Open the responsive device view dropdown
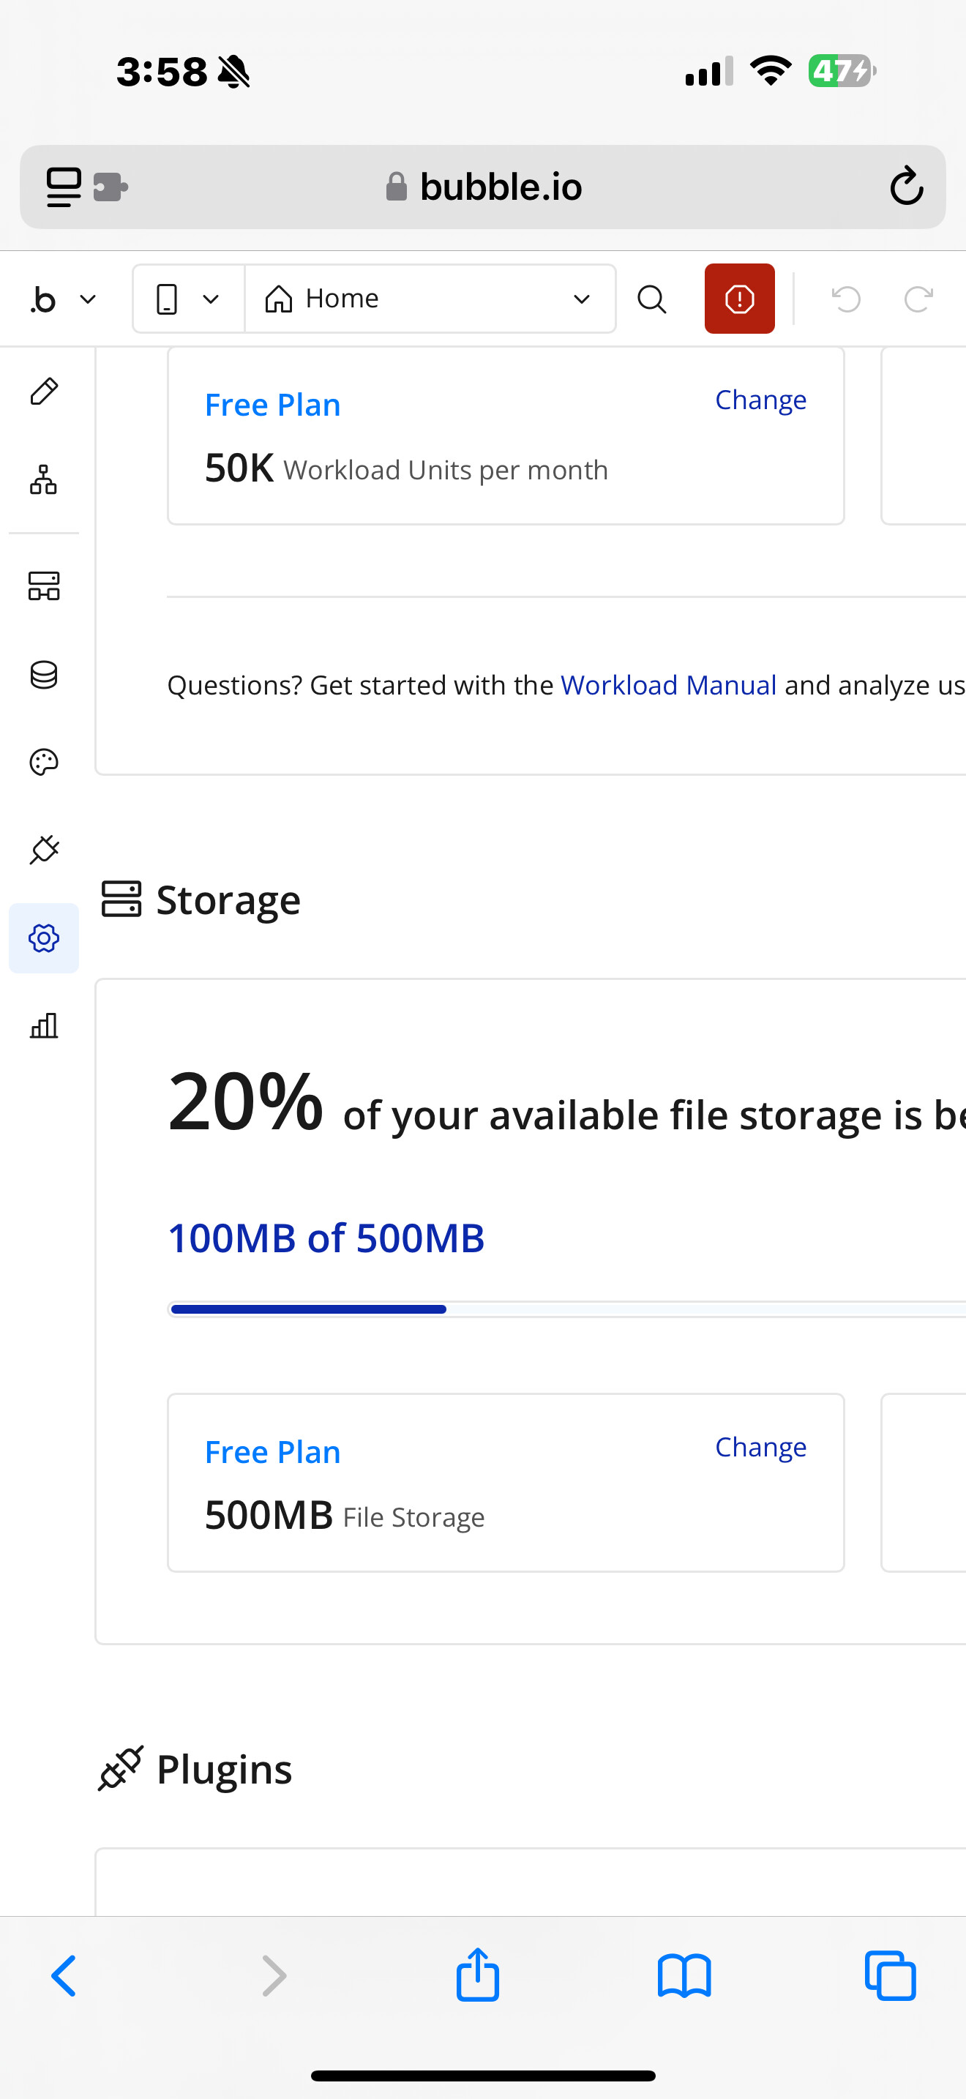The width and height of the screenshot is (966, 2099). [188, 299]
